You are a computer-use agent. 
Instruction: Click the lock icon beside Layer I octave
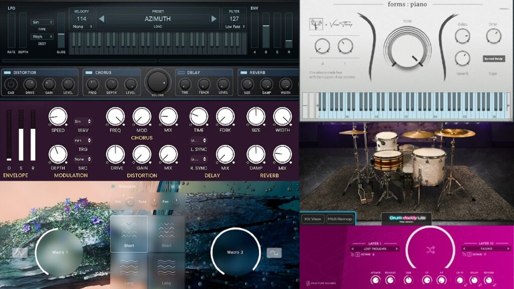coord(352,254)
